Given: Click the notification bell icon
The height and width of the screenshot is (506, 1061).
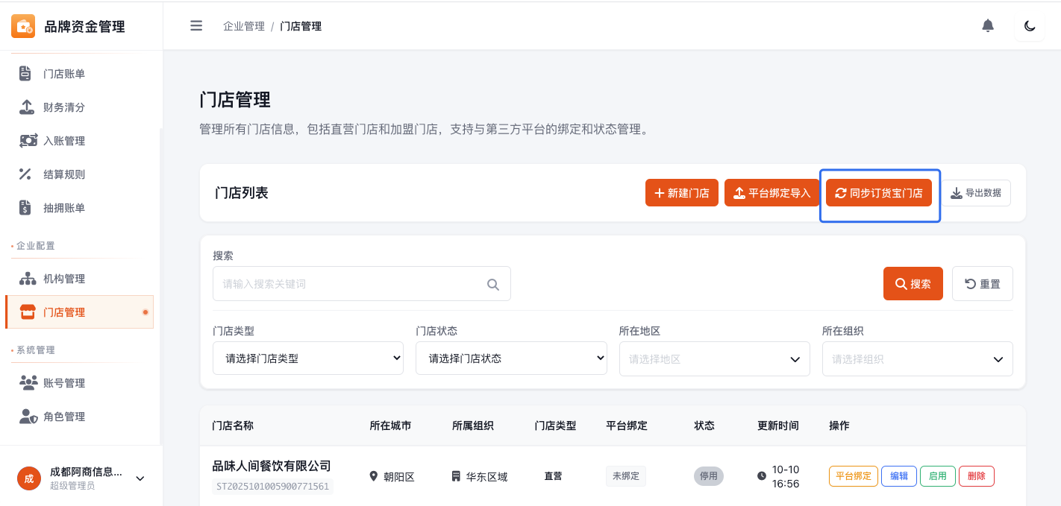Looking at the screenshot, I should click(987, 26).
